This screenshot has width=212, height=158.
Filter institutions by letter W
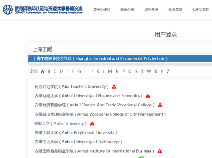149,71
